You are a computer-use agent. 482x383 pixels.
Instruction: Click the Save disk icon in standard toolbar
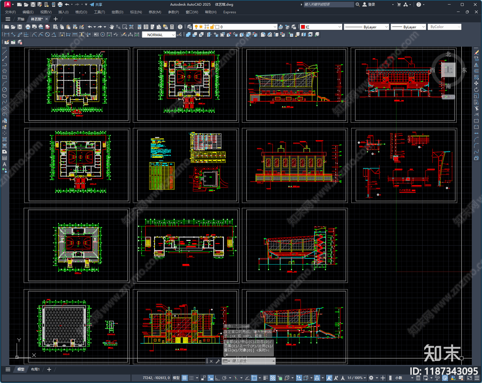pyautogui.click(x=20, y=27)
